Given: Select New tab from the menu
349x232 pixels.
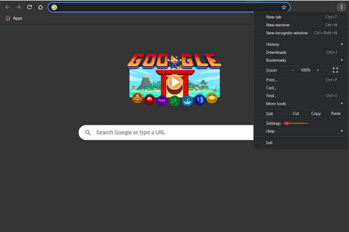Looking at the screenshot, I should click(x=300, y=17).
